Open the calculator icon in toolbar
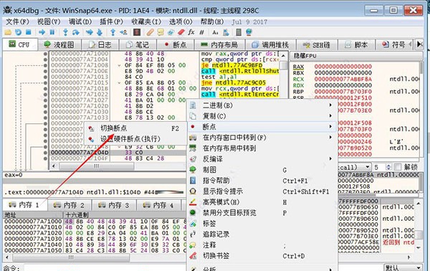Image resolution: width=430 pixels, height=271 pixels. 239,32
